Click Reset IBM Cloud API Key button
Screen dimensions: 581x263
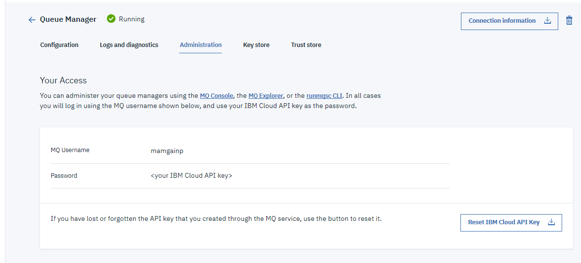point(511,222)
